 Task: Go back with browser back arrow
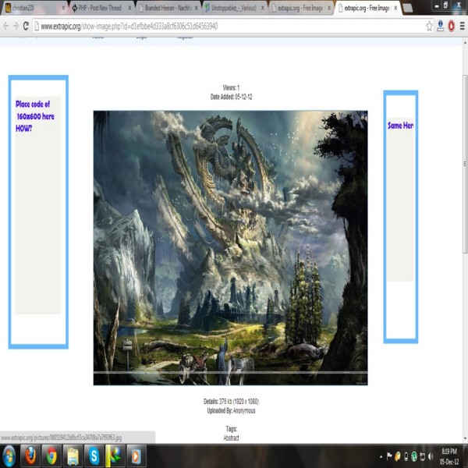point(5,27)
